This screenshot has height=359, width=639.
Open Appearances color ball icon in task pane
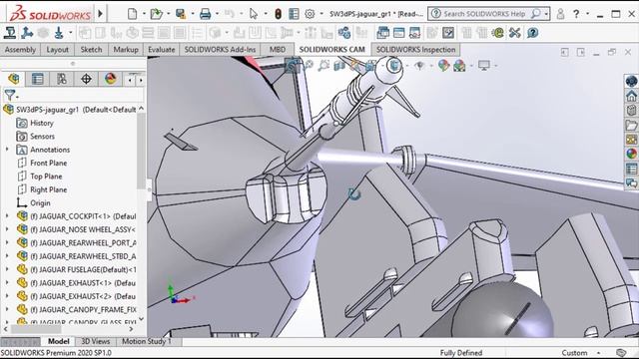(x=631, y=154)
